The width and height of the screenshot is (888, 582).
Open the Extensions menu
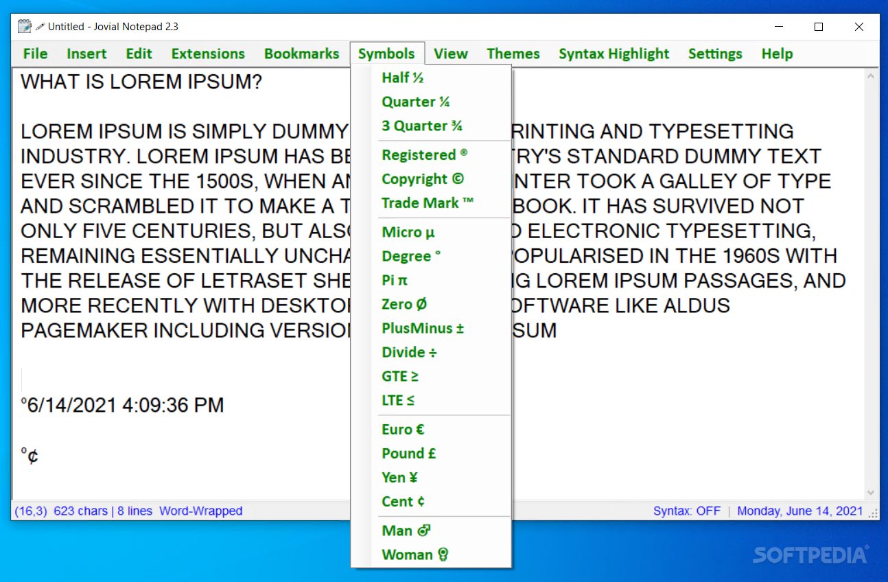coord(208,54)
